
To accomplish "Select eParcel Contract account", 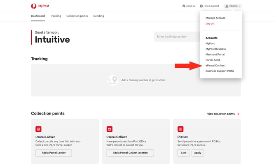I will 215,65.
